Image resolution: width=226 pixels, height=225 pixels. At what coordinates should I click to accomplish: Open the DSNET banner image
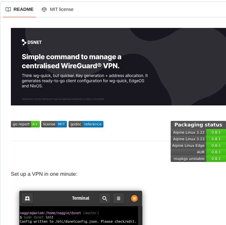pyautogui.click(x=118, y=67)
